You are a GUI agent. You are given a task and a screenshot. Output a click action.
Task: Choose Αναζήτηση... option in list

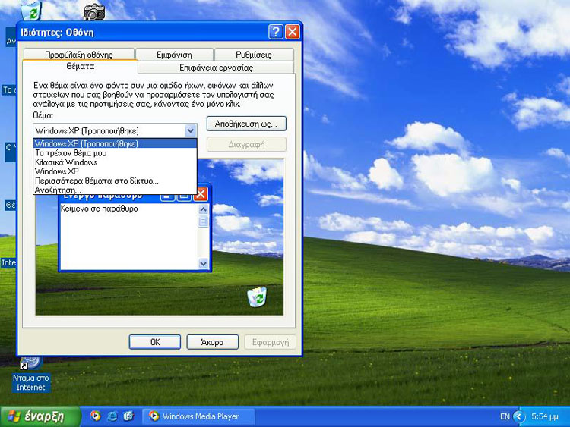115,190
